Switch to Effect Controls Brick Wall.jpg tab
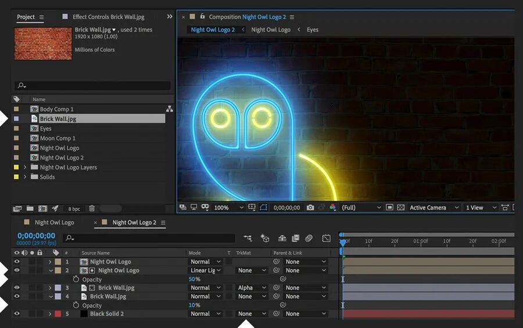Screen dimensions: 523x328 pyautogui.click(x=109, y=17)
